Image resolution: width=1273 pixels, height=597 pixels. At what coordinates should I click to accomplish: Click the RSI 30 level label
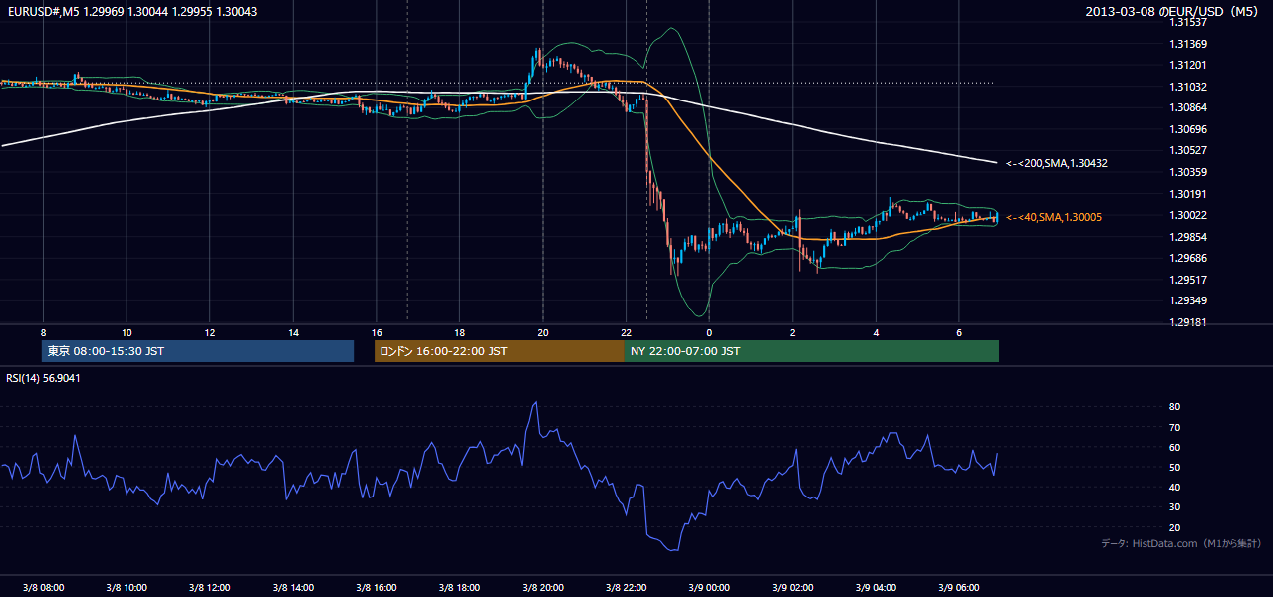coord(1174,506)
